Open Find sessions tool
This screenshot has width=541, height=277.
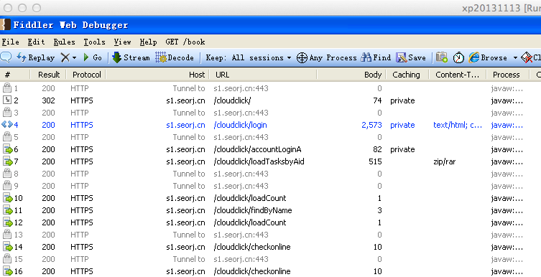pos(376,57)
